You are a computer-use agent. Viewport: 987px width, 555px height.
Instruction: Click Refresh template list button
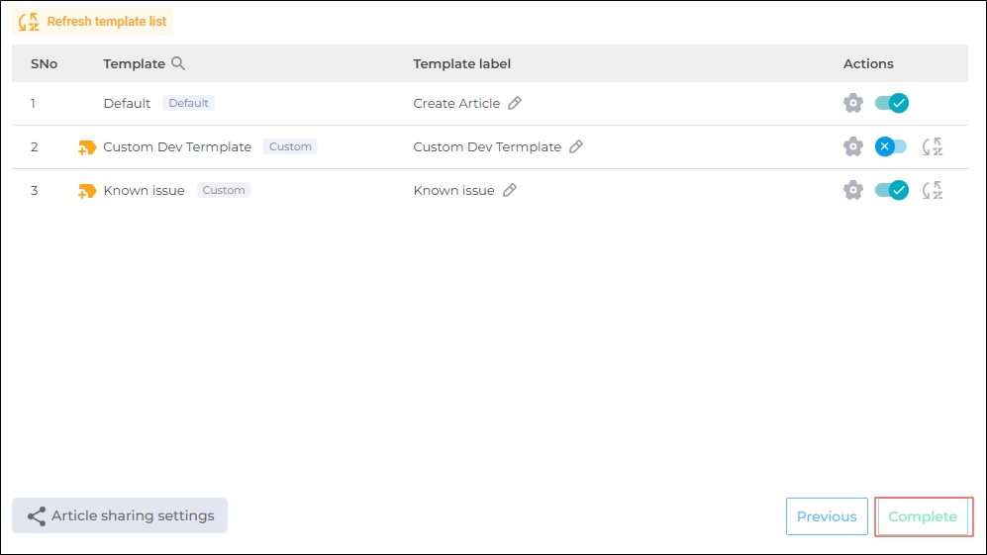point(92,22)
